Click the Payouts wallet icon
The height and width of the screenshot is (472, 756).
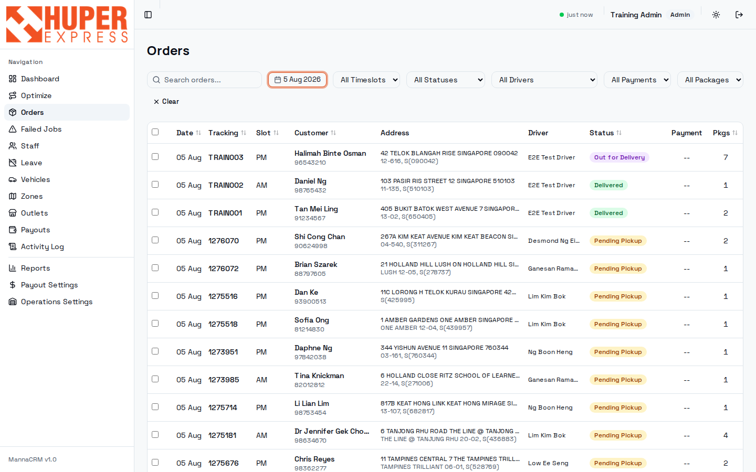13,230
